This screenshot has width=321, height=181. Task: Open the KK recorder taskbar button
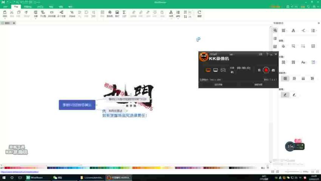tap(119, 178)
